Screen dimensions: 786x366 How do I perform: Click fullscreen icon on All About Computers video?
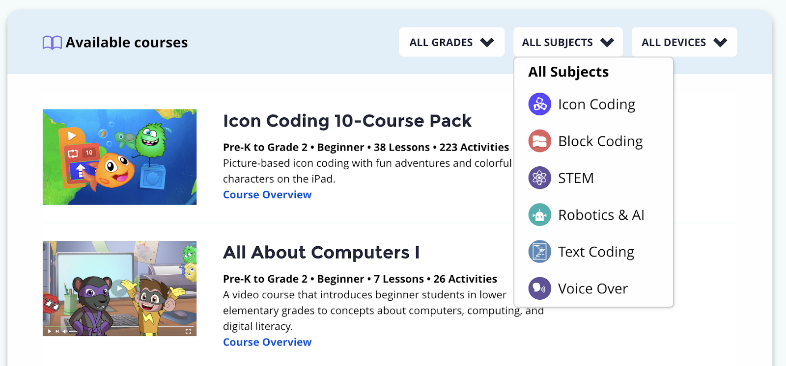188,332
